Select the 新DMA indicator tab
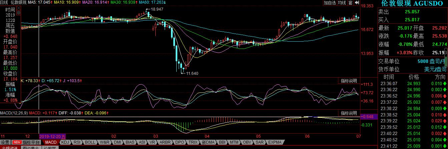 coord(208,142)
